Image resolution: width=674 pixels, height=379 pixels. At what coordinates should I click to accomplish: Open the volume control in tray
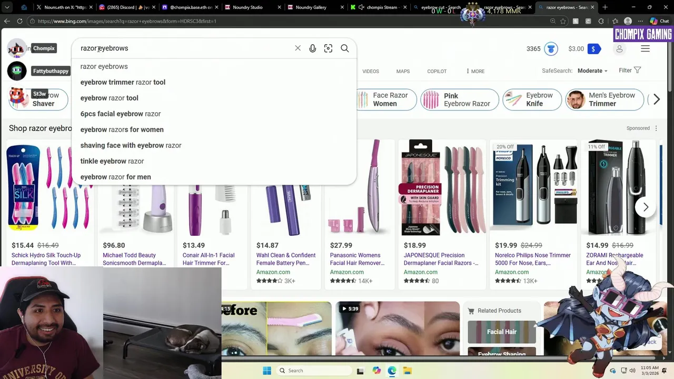coord(633,371)
